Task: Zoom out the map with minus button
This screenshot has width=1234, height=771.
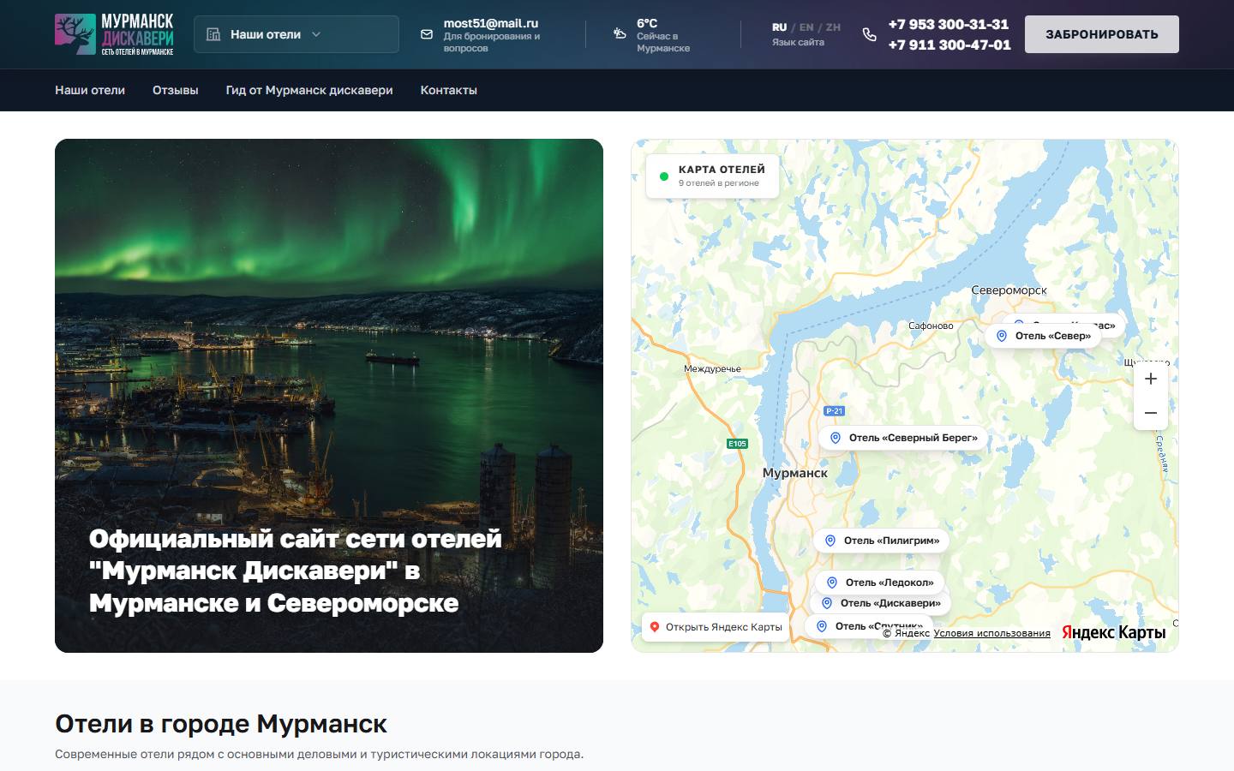Action: (x=1151, y=413)
